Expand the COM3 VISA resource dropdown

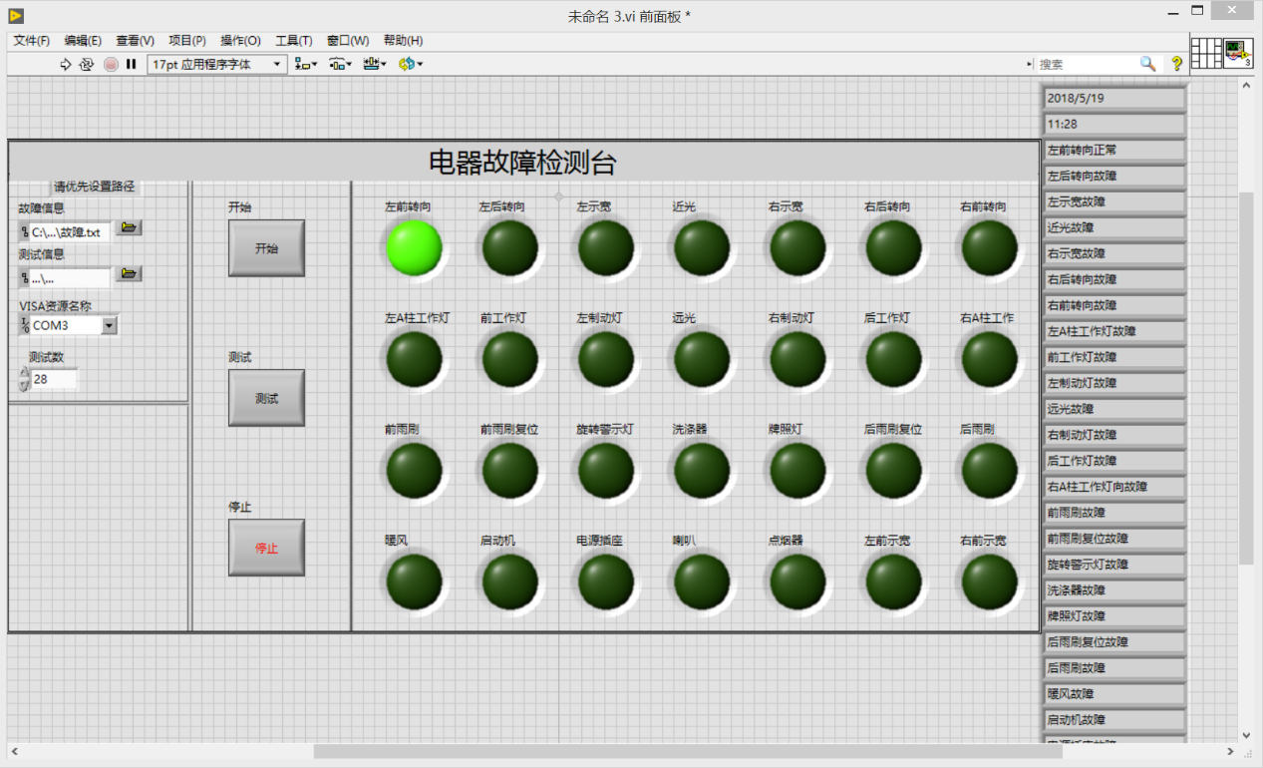110,325
